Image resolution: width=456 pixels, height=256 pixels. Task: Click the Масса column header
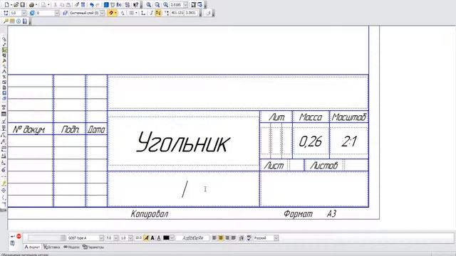click(x=311, y=117)
